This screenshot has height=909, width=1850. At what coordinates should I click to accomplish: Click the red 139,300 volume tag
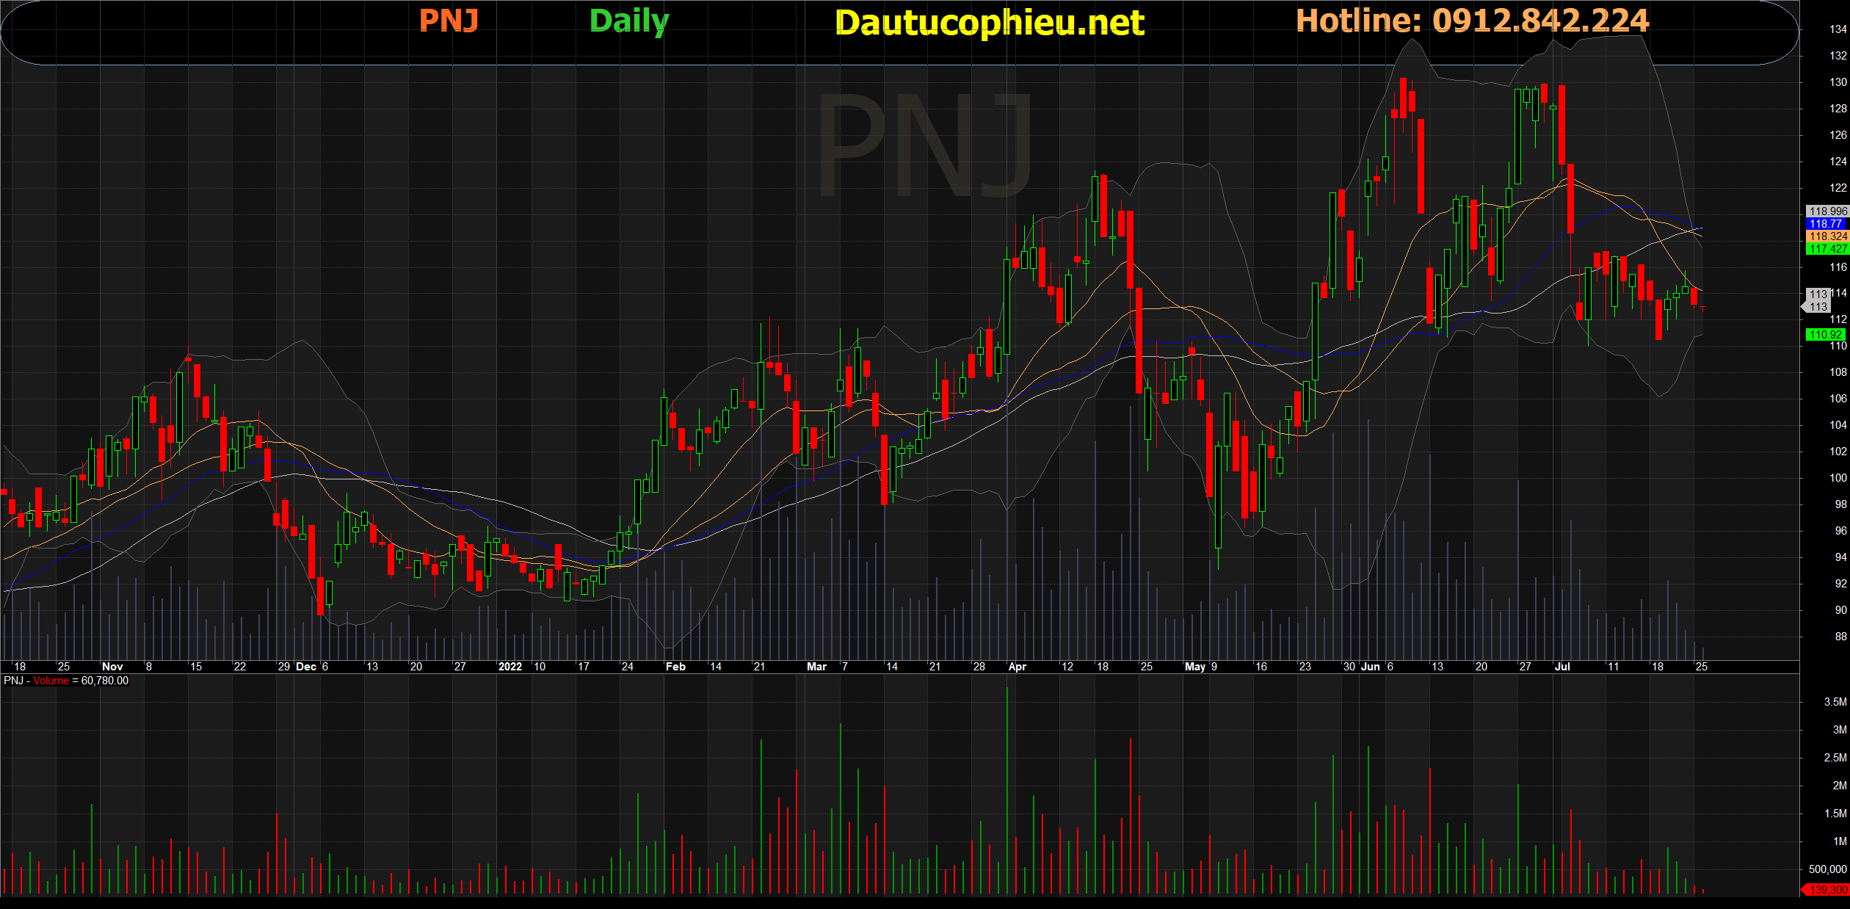[x=1827, y=890]
